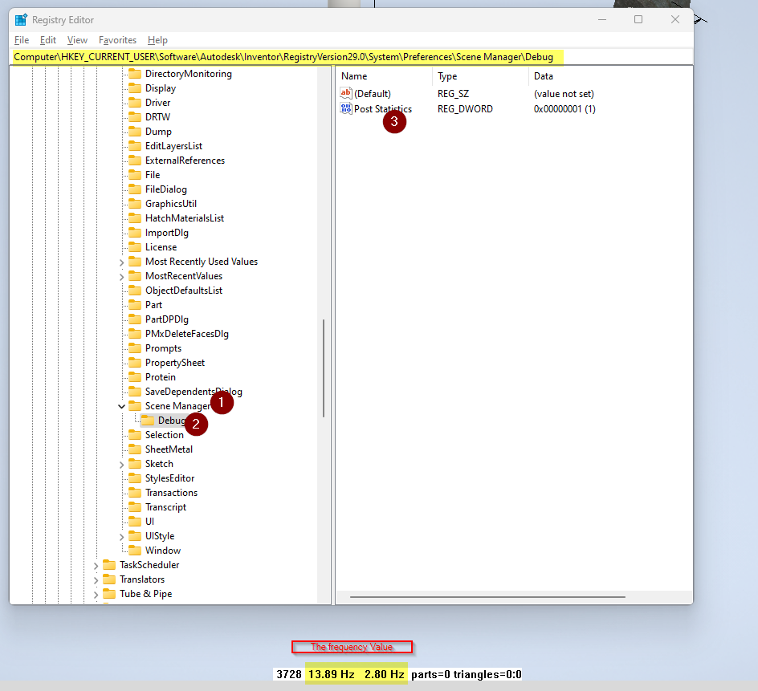This screenshot has height=691, width=758.
Task: Click the SheetMetal folder icon
Action: point(135,449)
